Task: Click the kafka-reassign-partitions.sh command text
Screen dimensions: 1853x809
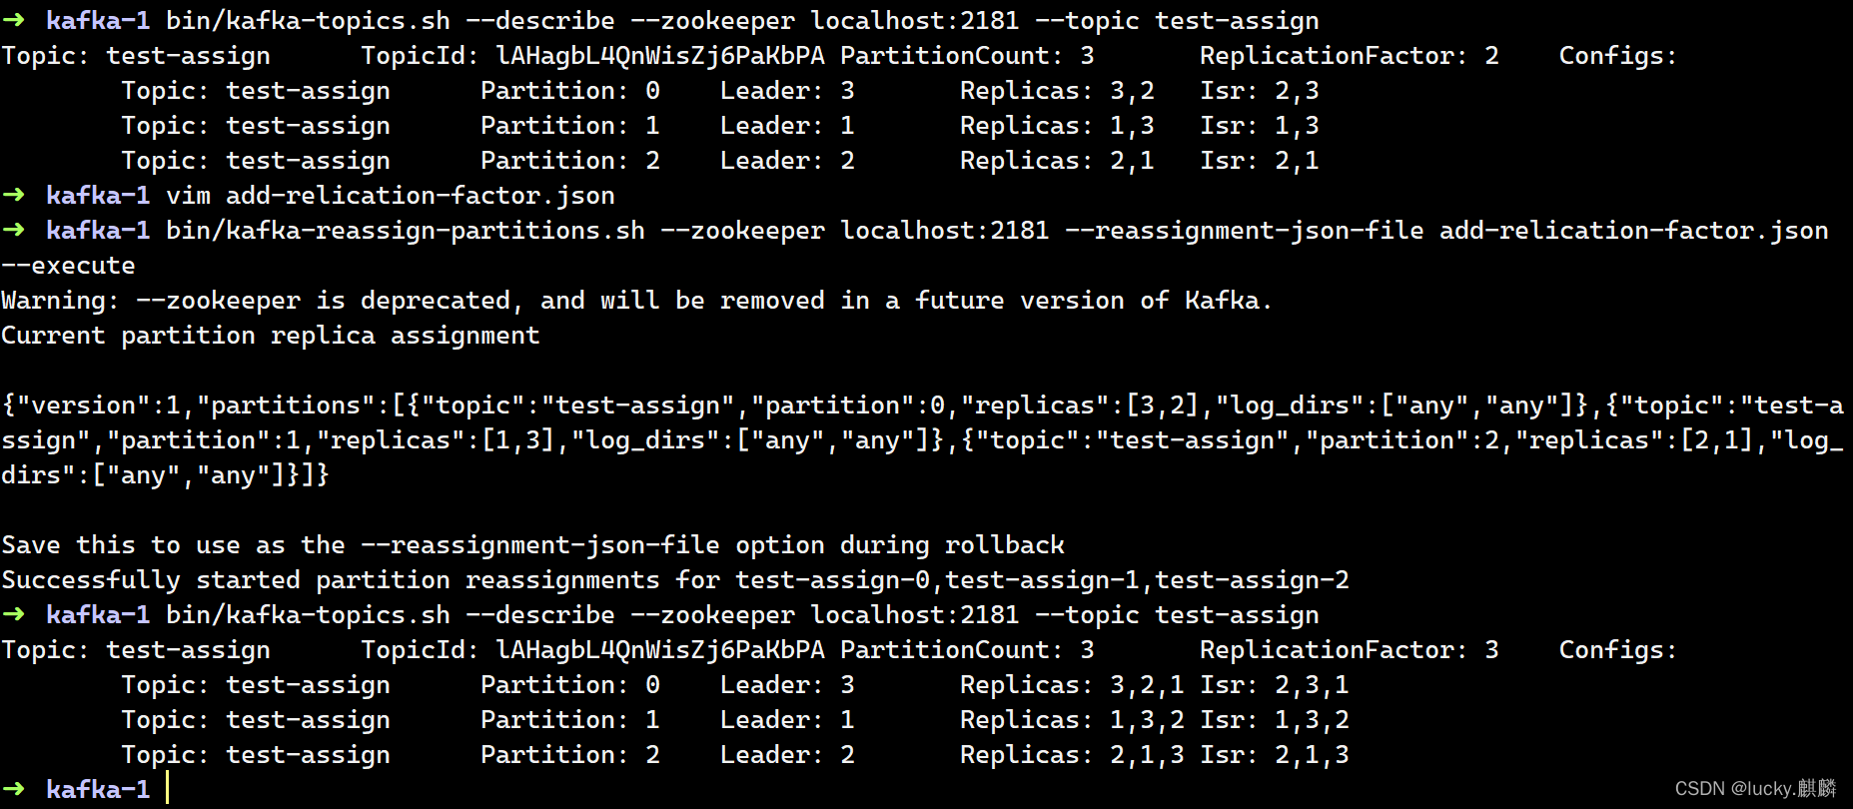Action: click(x=997, y=231)
